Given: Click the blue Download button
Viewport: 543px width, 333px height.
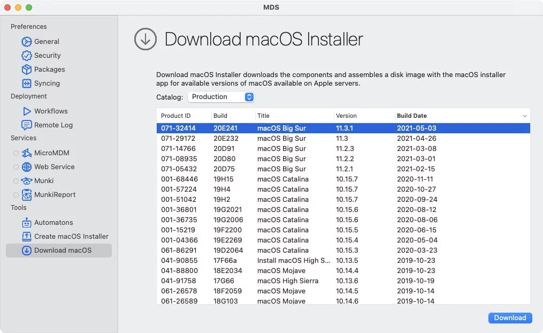Looking at the screenshot, I should (510, 318).
